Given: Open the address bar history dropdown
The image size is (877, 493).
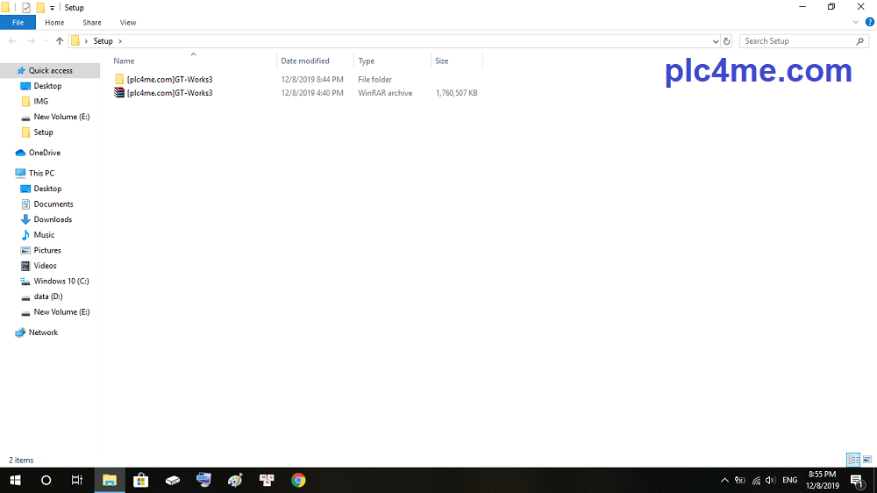Looking at the screenshot, I should point(716,41).
